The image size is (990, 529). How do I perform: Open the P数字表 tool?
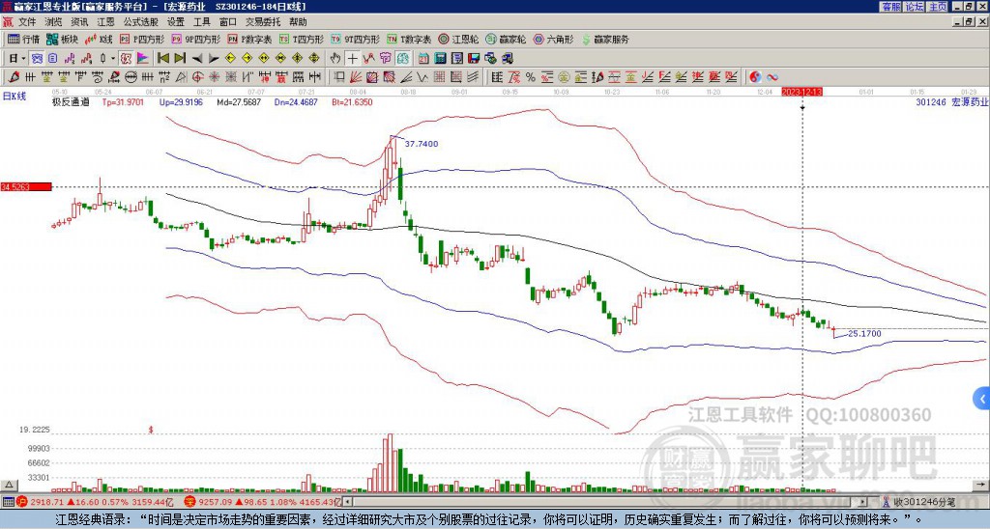click(x=249, y=39)
